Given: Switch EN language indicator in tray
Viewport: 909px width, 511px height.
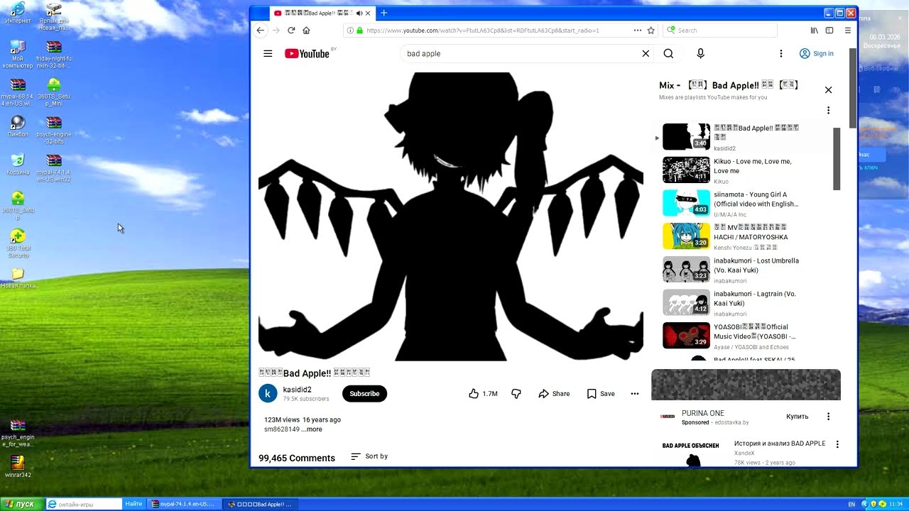Looking at the screenshot, I should tap(851, 504).
